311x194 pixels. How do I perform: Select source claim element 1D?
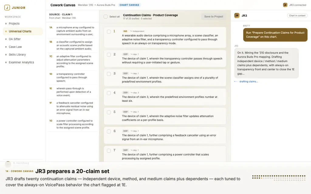(72, 77)
